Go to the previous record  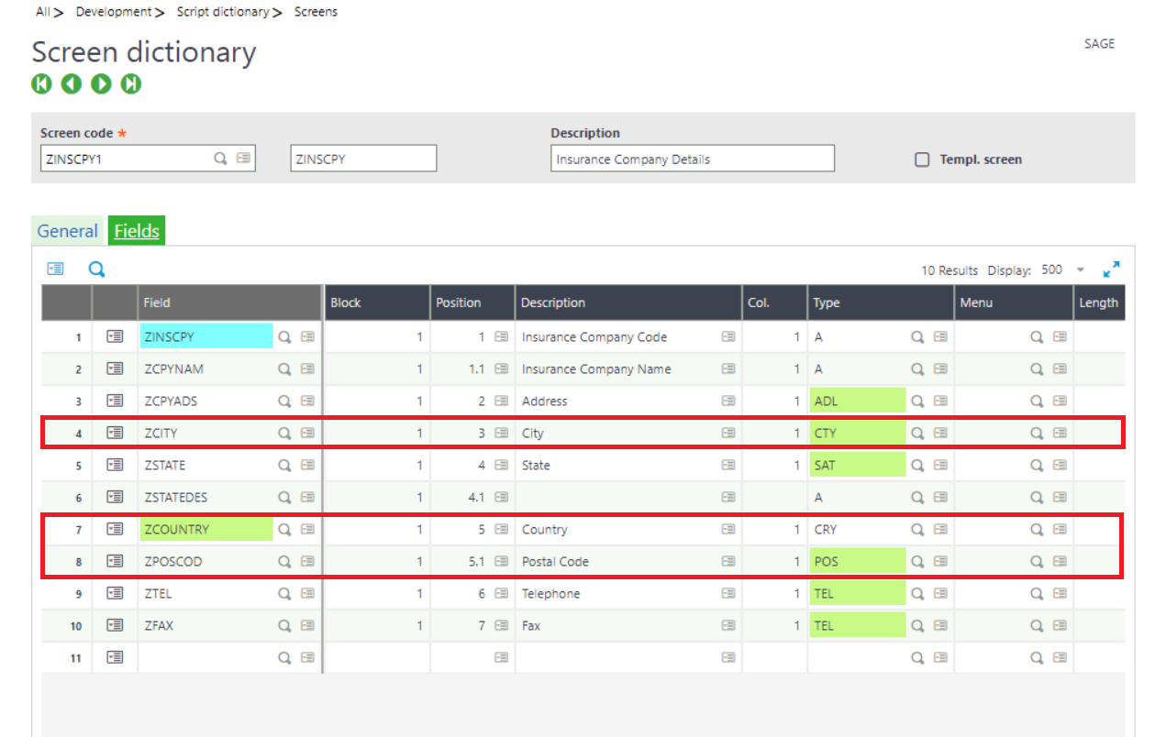[72, 83]
